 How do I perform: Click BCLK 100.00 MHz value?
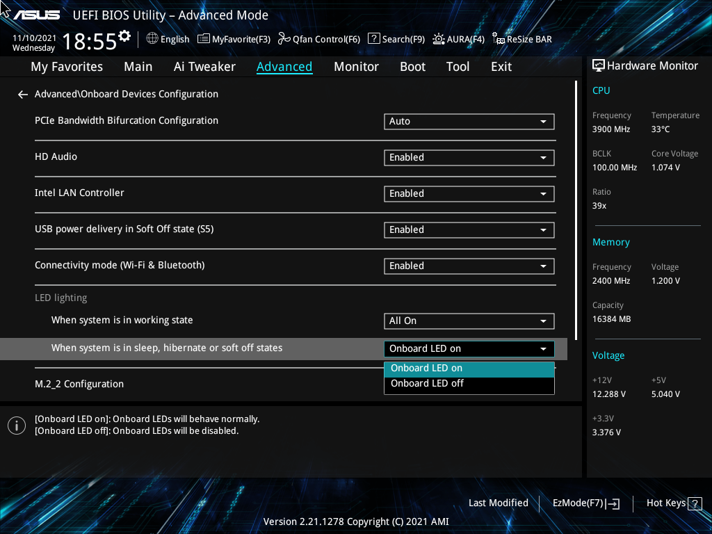pyautogui.click(x=615, y=168)
